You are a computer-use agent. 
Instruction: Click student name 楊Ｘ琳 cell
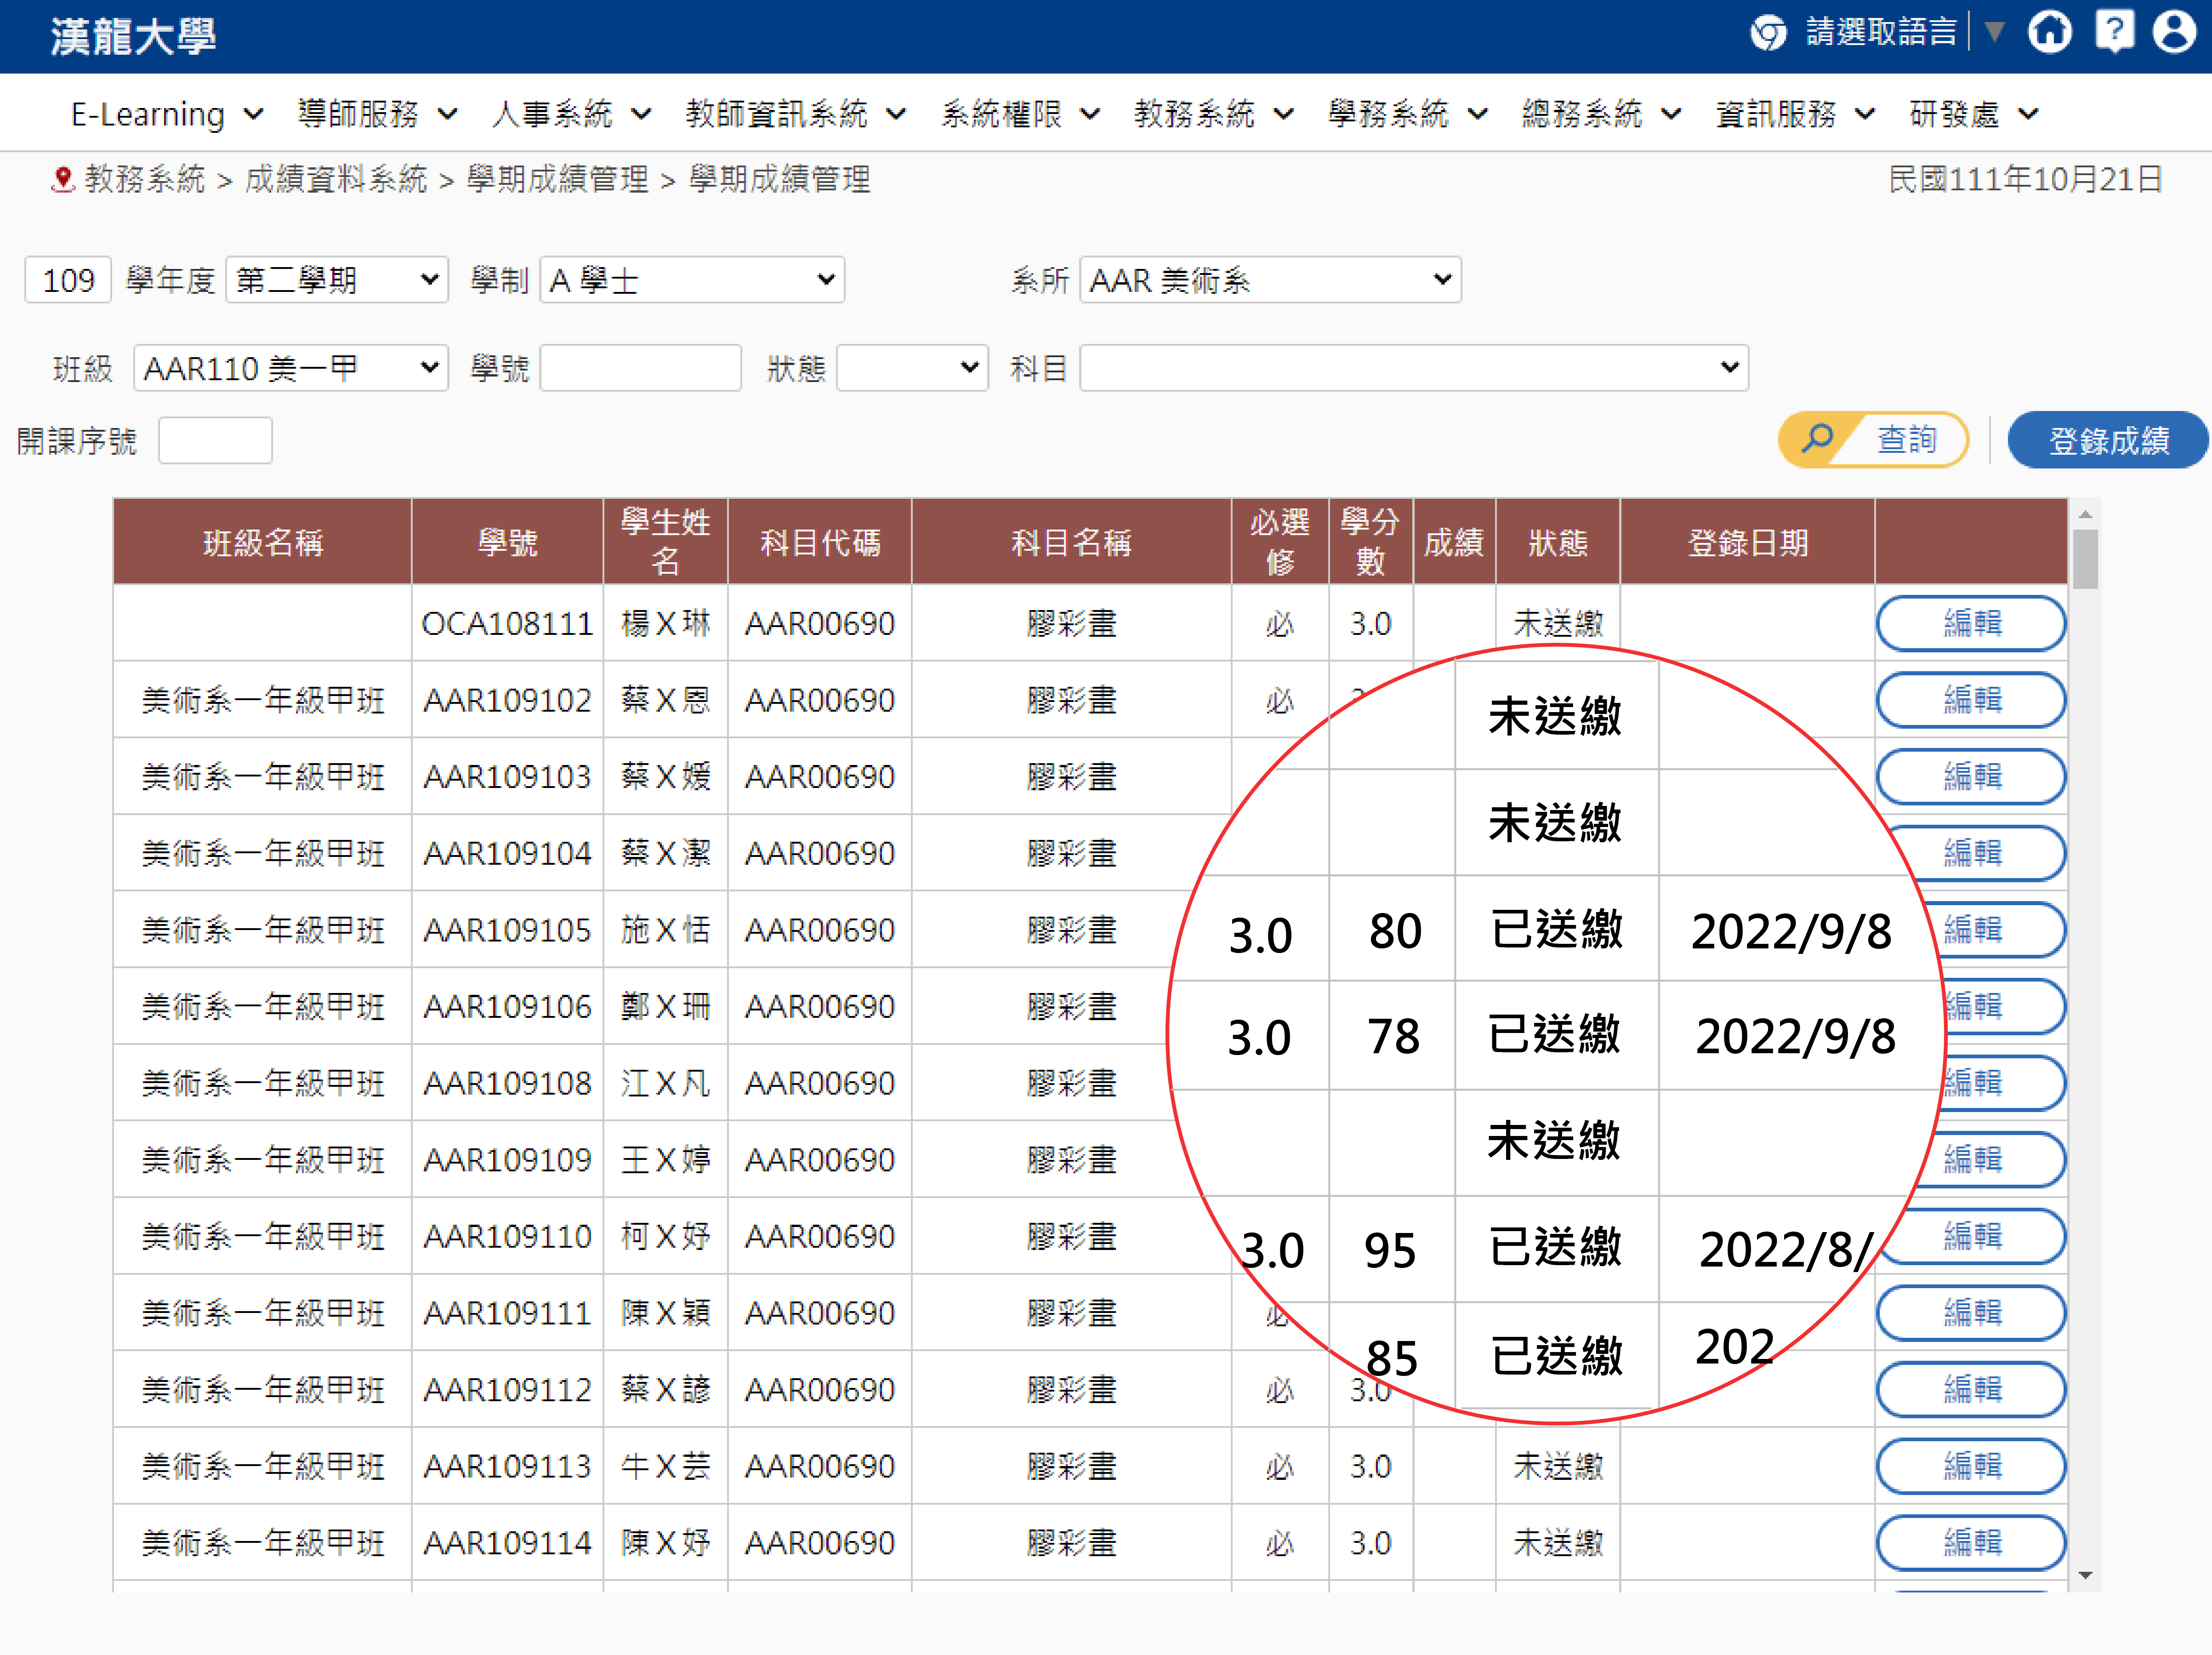pyautogui.click(x=665, y=624)
